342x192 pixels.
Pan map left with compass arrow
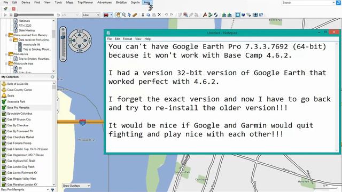pyautogui.click(x=74, y=41)
